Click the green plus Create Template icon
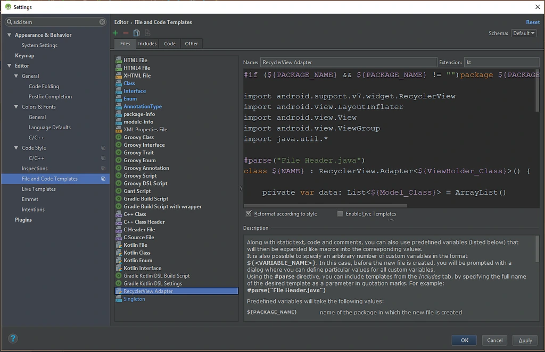The width and height of the screenshot is (545, 352). coord(115,33)
